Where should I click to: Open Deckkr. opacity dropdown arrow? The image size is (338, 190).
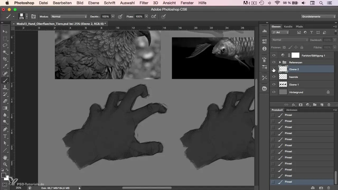click(x=113, y=16)
